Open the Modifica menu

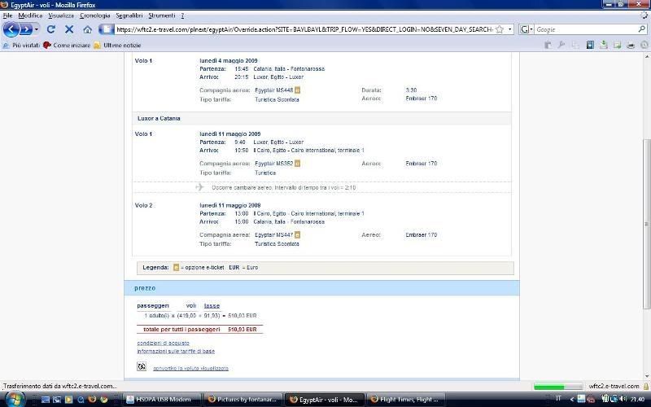coord(30,15)
